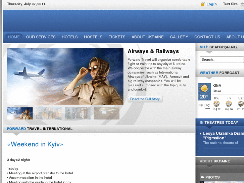Viewport: 244px width, 183px height.
Task: Open the Login link
Action: click(211, 4)
